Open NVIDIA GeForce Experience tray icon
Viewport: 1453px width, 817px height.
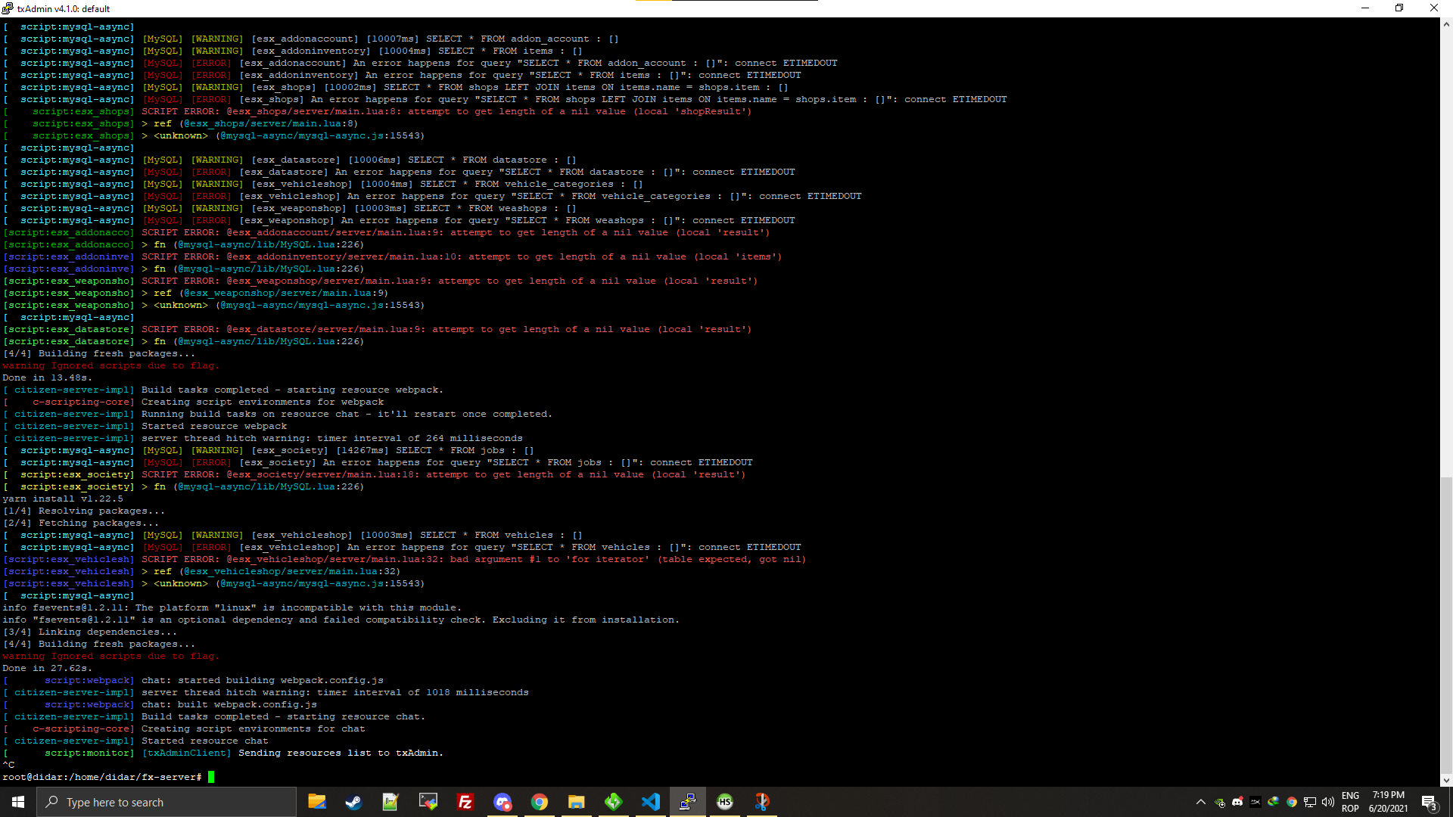tap(1218, 802)
